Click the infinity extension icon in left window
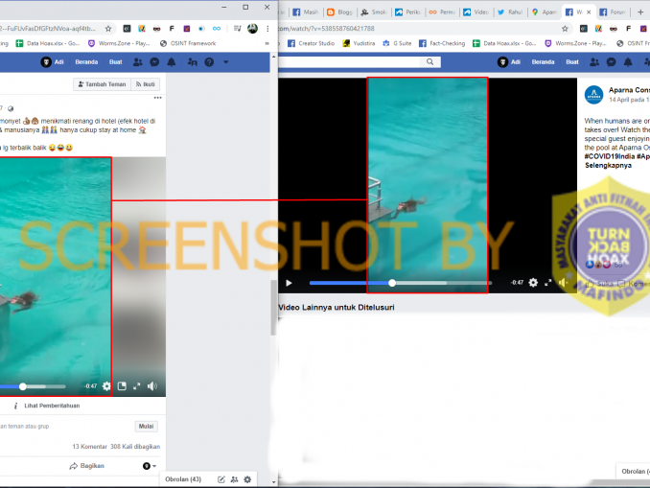 click(x=217, y=29)
